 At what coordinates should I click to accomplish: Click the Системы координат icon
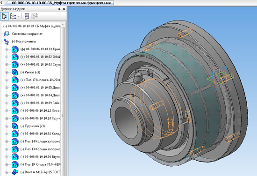pyautogui.click(x=7, y=34)
